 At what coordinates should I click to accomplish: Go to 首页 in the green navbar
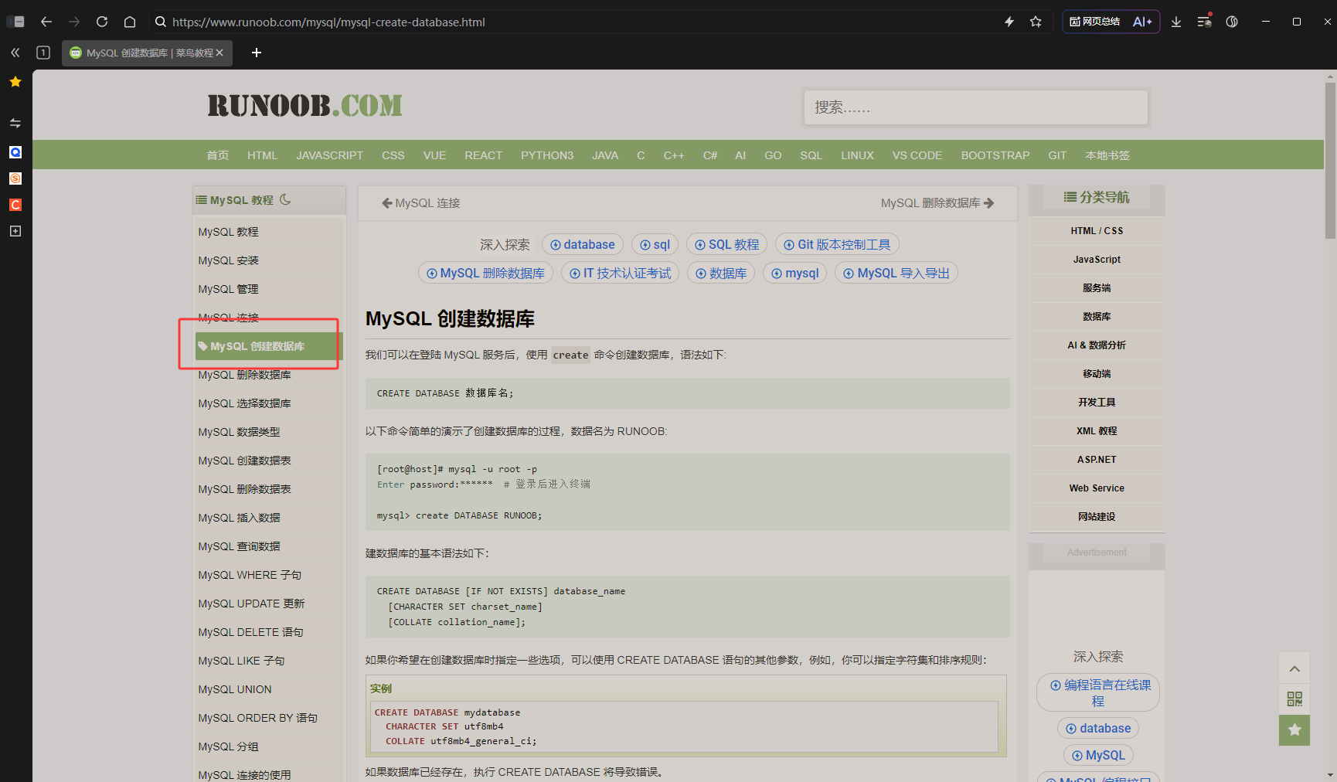218,155
